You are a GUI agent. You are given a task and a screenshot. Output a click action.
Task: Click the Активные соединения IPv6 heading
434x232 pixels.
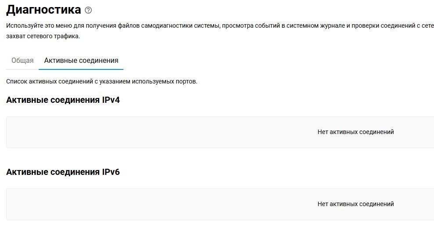63,172
